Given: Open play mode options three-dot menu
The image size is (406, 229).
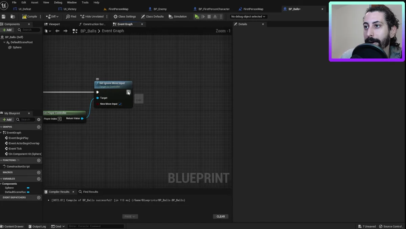Looking at the screenshot, I should (221, 17).
